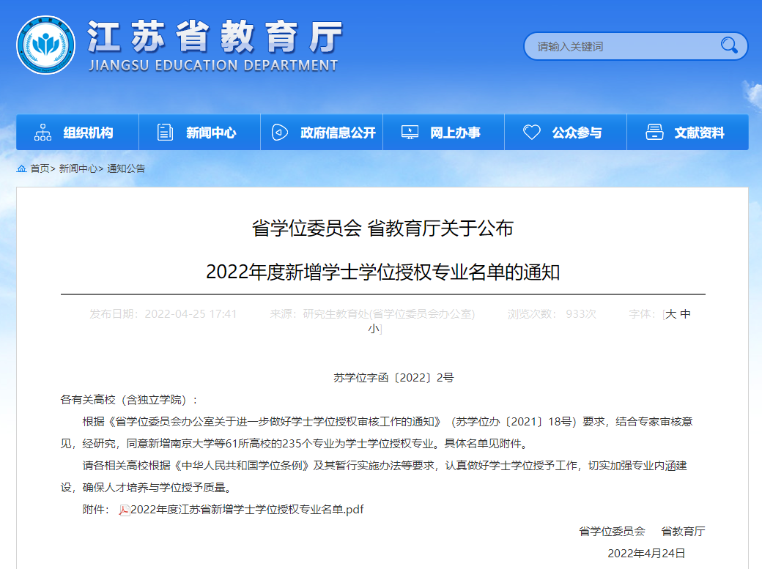Go to the 网上办事 menu item
The width and height of the screenshot is (762, 569).
pyautogui.click(x=455, y=133)
